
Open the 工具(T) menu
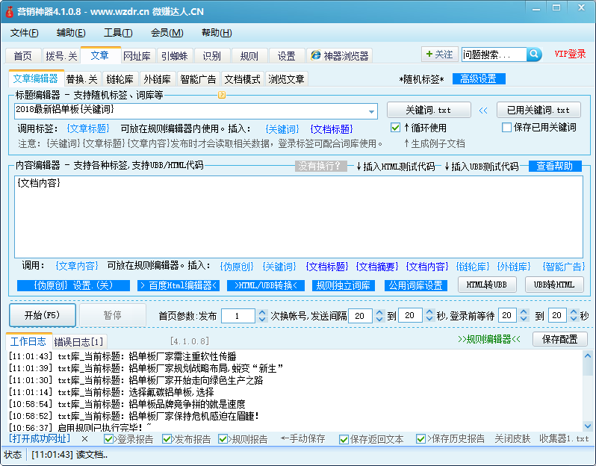(118, 33)
